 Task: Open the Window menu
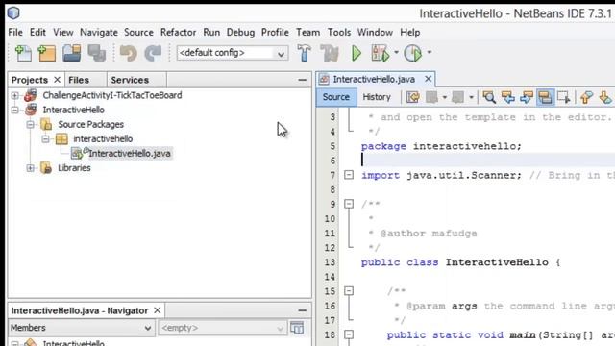pos(375,32)
